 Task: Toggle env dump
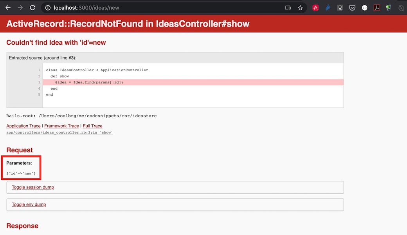pos(29,204)
